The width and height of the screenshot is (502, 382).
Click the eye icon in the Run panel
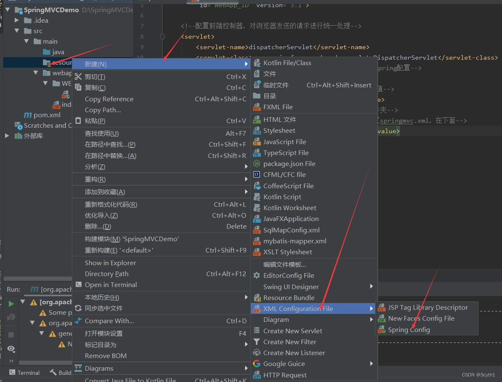point(11,349)
